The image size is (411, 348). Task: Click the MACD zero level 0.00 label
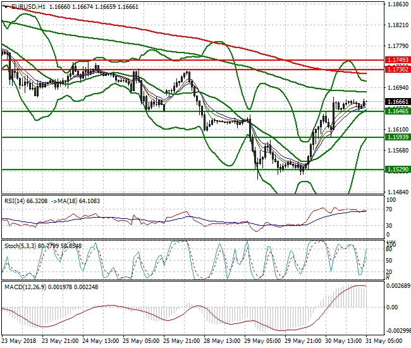coord(392,307)
